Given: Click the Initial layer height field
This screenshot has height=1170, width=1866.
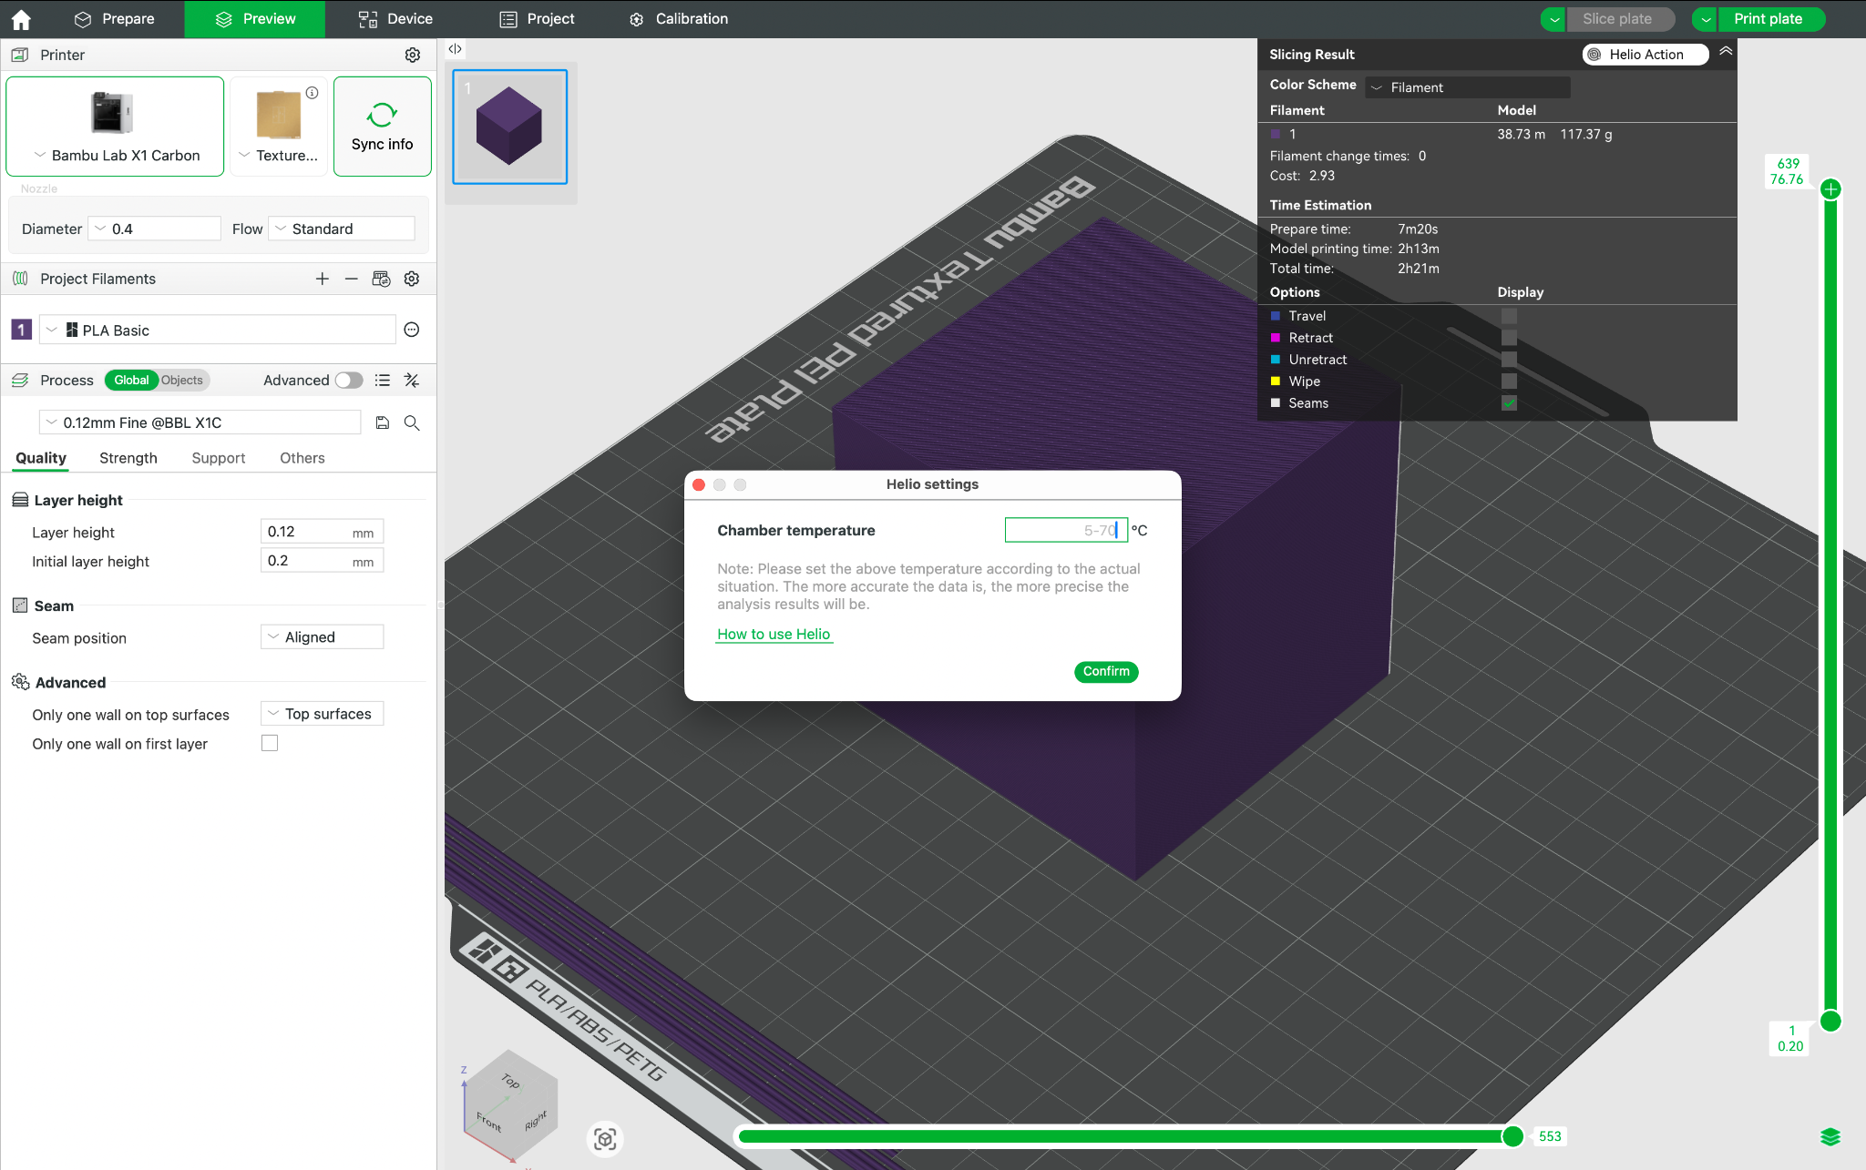Looking at the screenshot, I should 323,561.
